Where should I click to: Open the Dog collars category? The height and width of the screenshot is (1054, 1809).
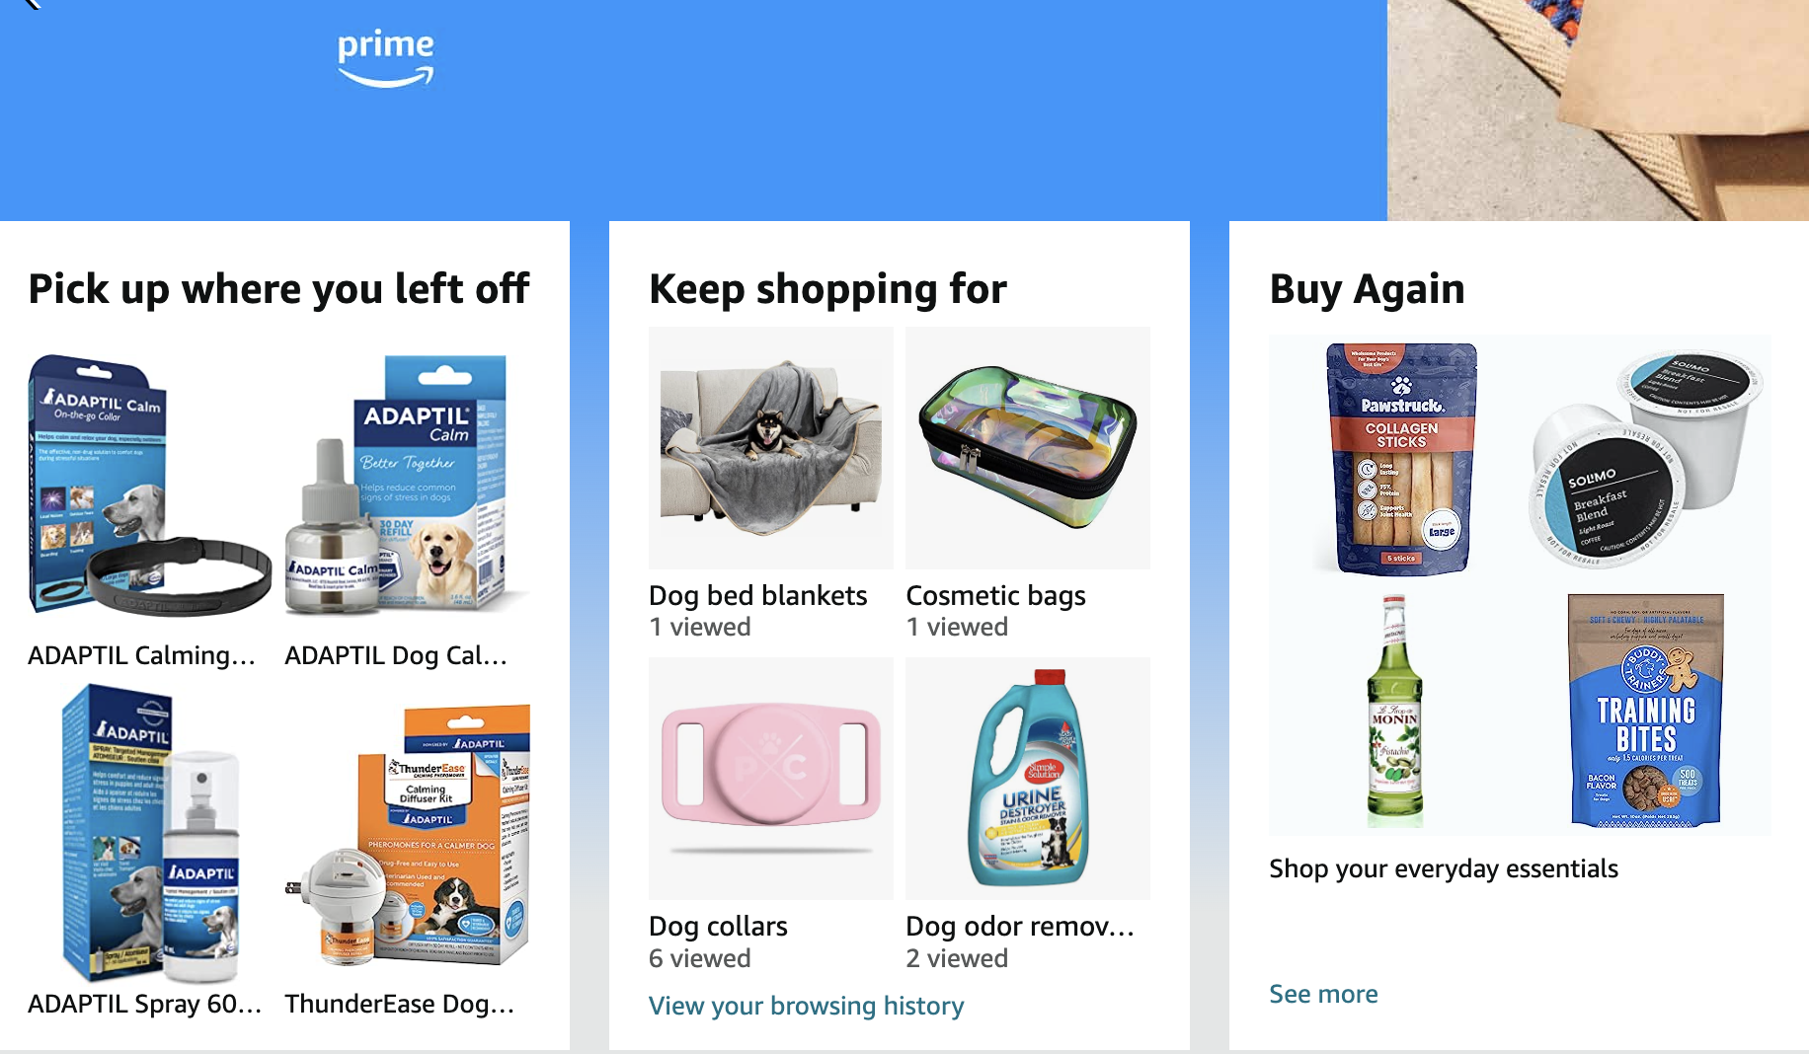click(770, 778)
